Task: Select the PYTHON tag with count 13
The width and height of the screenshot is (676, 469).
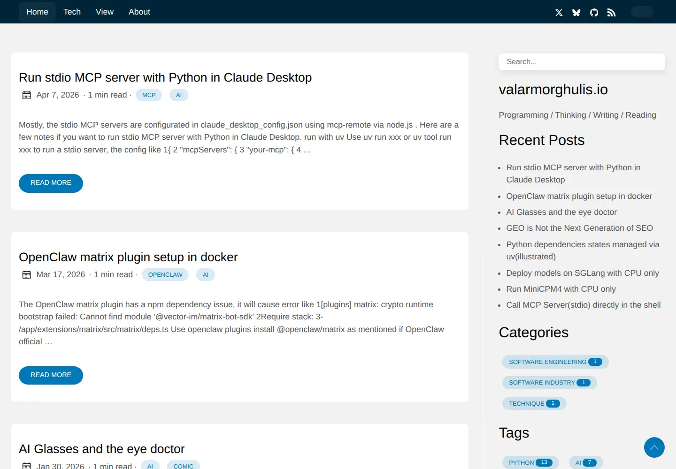Action: [530, 462]
